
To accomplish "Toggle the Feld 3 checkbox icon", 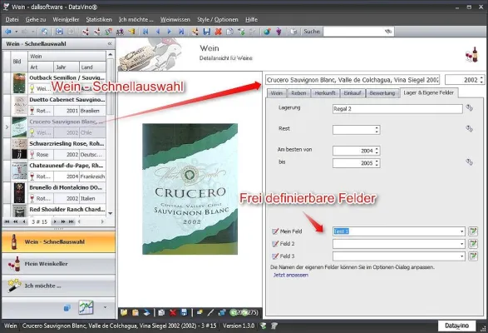I will (x=275, y=256).
